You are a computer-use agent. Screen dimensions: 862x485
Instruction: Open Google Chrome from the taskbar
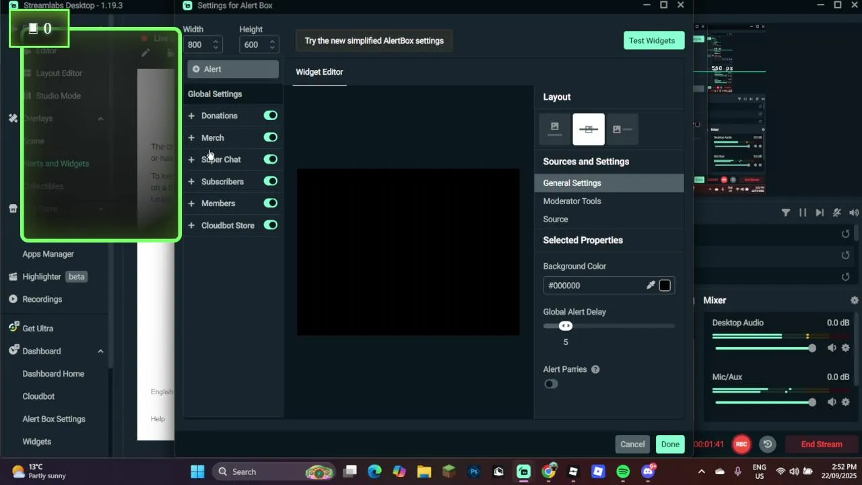(549, 472)
